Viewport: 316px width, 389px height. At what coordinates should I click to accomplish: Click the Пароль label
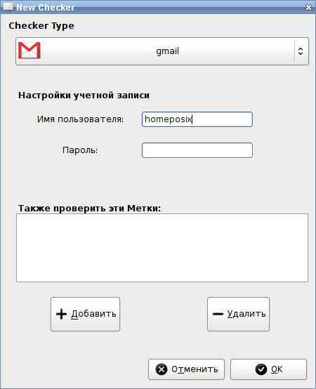(x=80, y=150)
